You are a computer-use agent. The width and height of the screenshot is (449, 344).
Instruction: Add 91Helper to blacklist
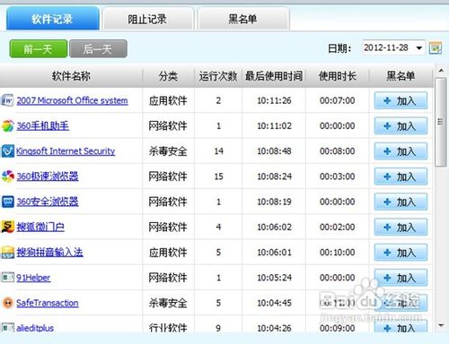(401, 278)
